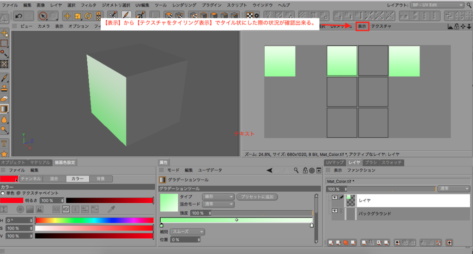The height and width of the screenshot is (254, 473).
Task: Toggle the lock icon in attributes panel
Action: point(305,171)
